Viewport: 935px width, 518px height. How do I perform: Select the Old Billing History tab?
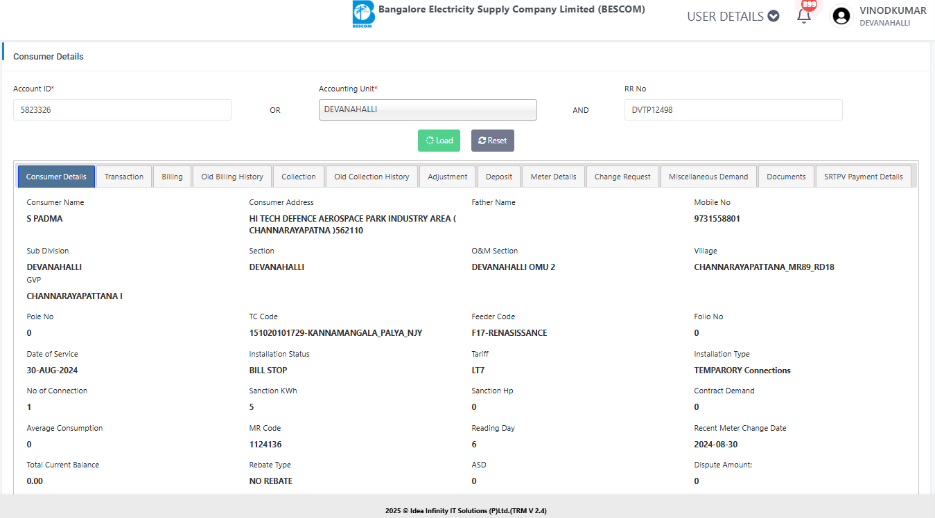tap(232, 177)
